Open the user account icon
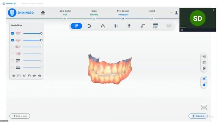Screen dimensions: 217x122 176,13
